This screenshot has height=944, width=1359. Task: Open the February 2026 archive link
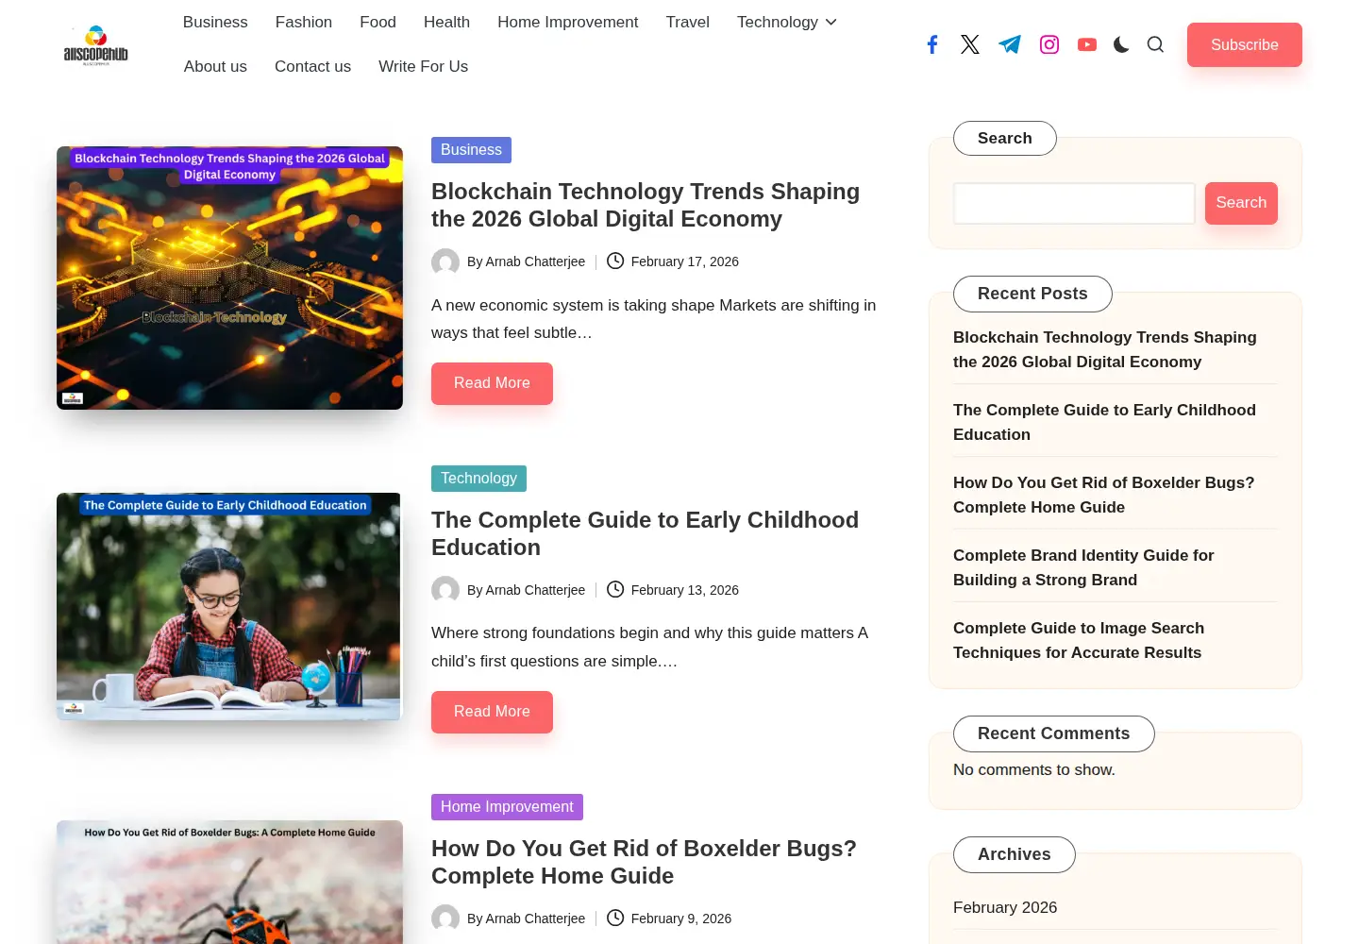coord(1005,907)
